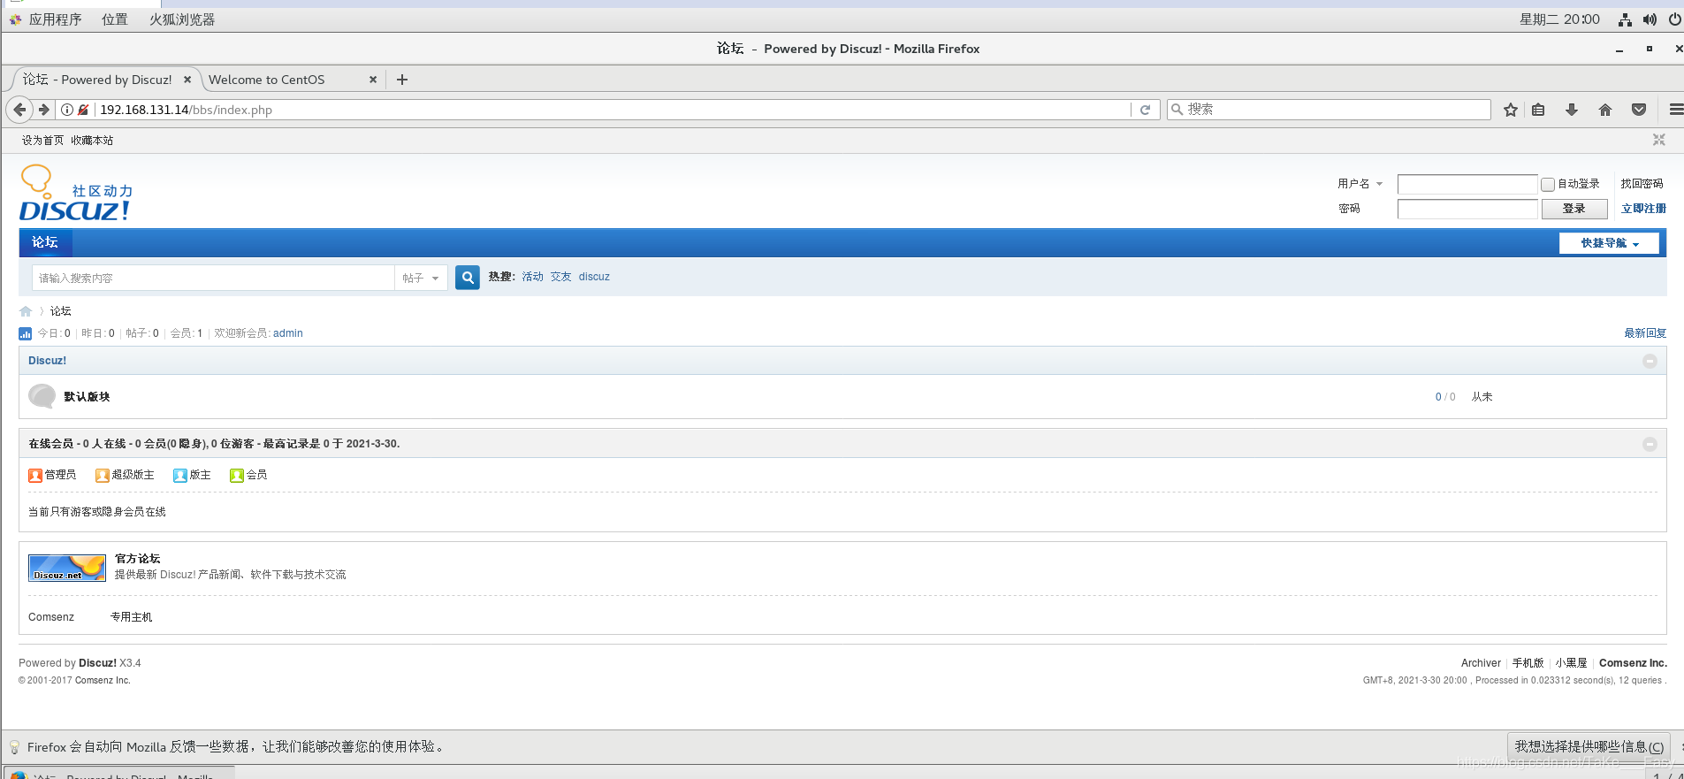Click the forum home breadcrumb icon
Viewport: 1684px width, 779px height.
26,311
